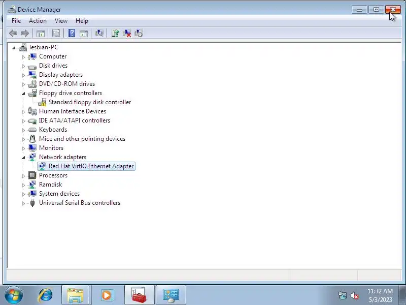Open Windows Explorer folder taskbar icon
The width and height of the screenshot is (406, 305).
(x=75, y=295)
